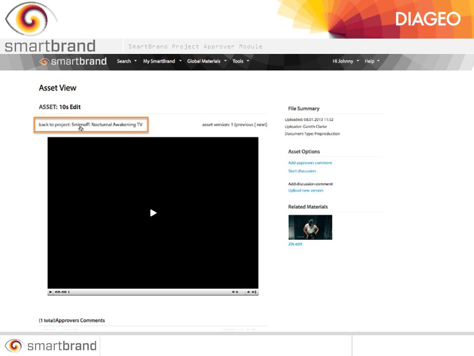Expand Help dropdown arrow

378,61
